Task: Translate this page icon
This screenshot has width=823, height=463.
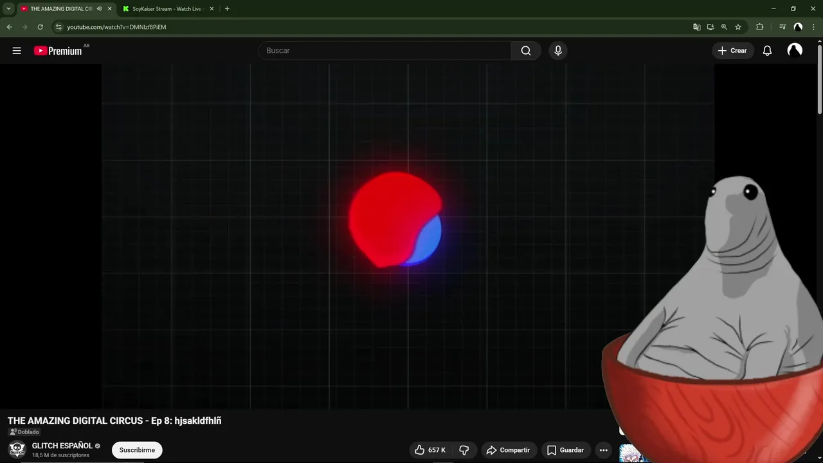Action: [696, 27]
